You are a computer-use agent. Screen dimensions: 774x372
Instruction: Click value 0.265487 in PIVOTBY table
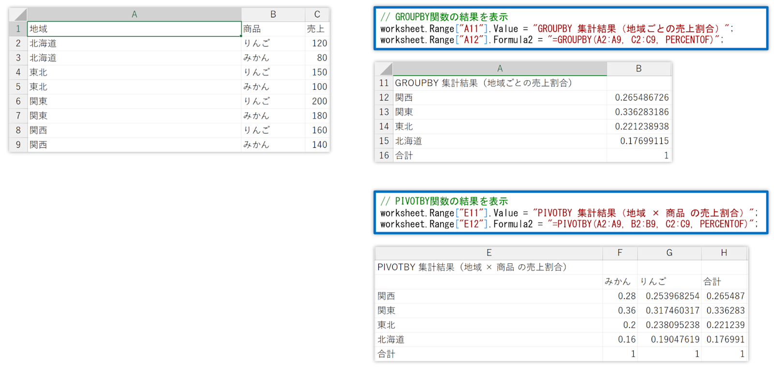coord(724,296)
